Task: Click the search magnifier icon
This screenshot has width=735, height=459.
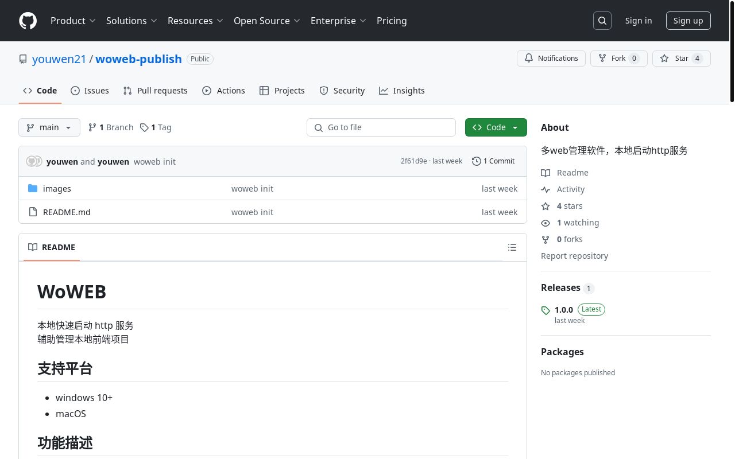Action: coord(602,21)
